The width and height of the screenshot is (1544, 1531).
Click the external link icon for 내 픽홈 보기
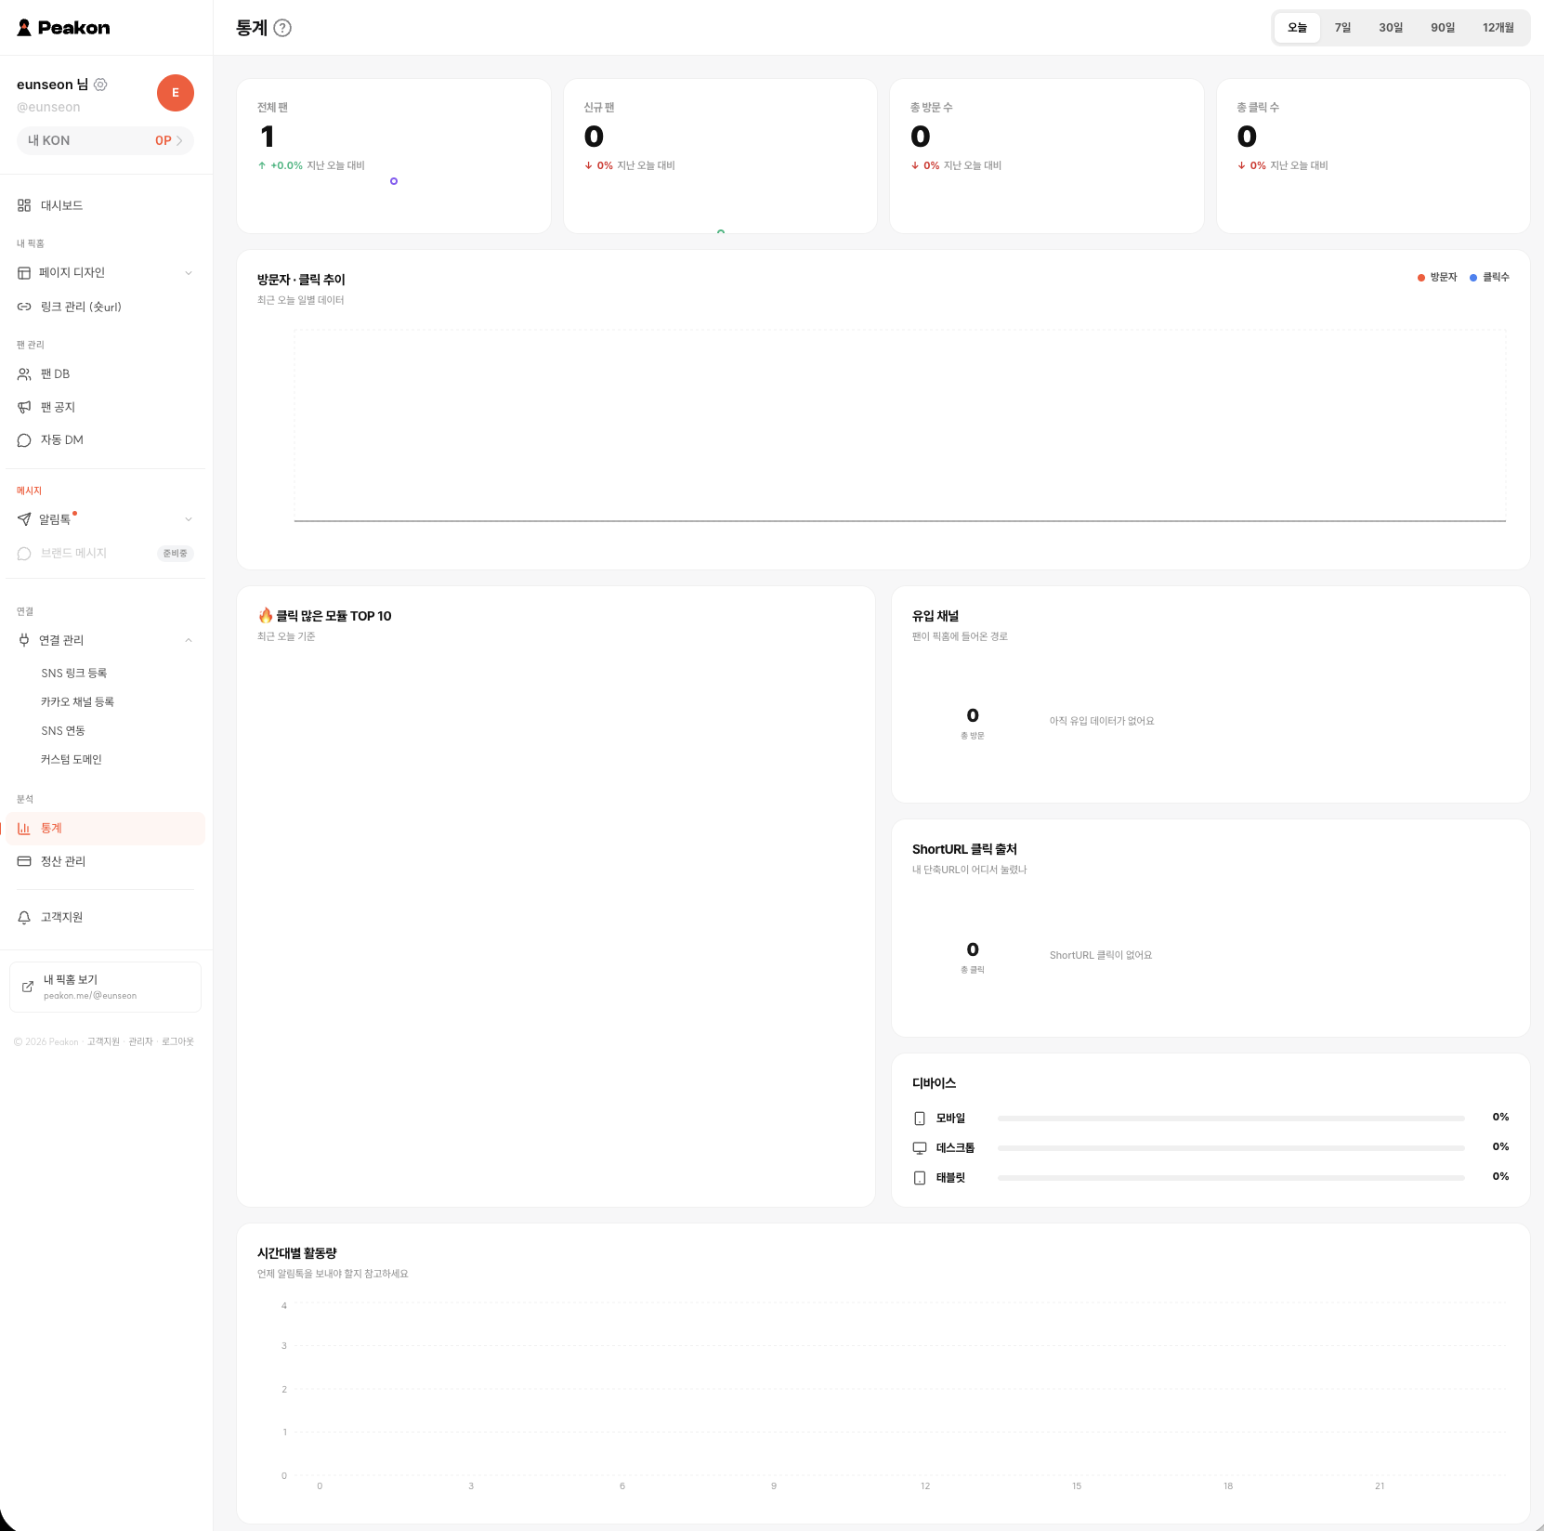pos(28,987)
